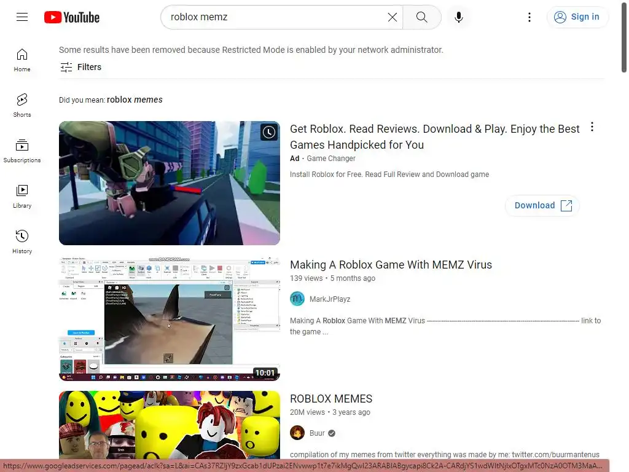Screen dimensions: 629x472
Task: Click 'Install Roblox for Free' ad description
Action: (x=389, y=175)
